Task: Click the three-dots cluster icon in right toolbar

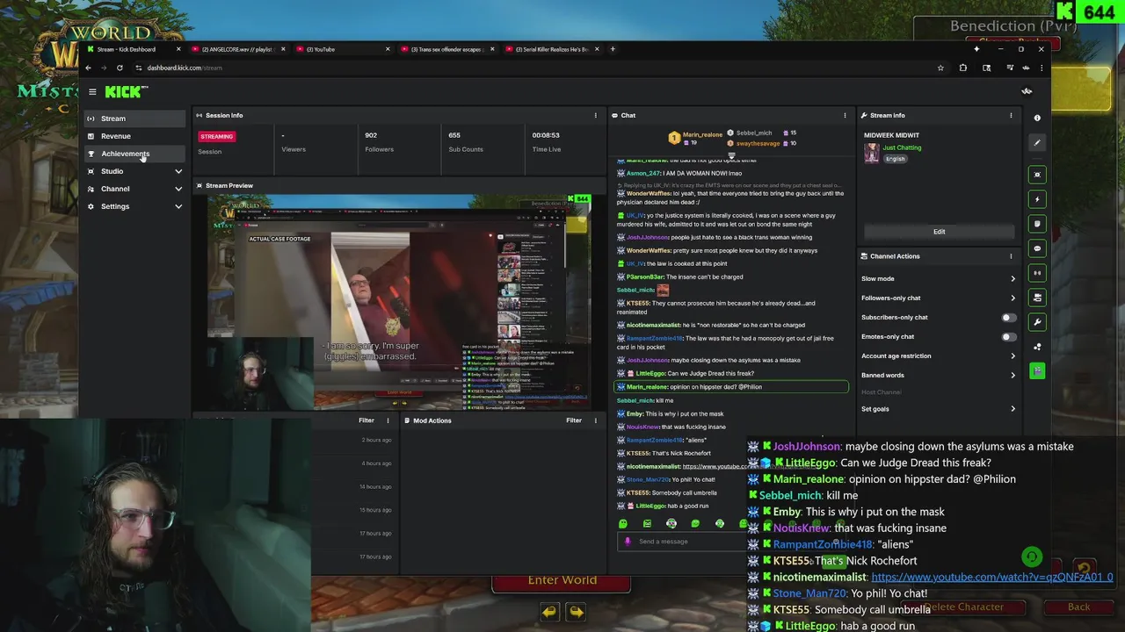Action: click(1037, 347)
